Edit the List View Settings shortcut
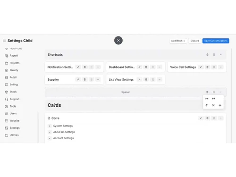 point(139,79)
